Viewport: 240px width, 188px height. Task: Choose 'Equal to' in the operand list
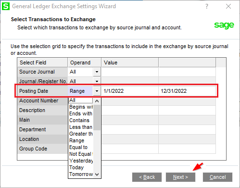[x=81, y=147]
